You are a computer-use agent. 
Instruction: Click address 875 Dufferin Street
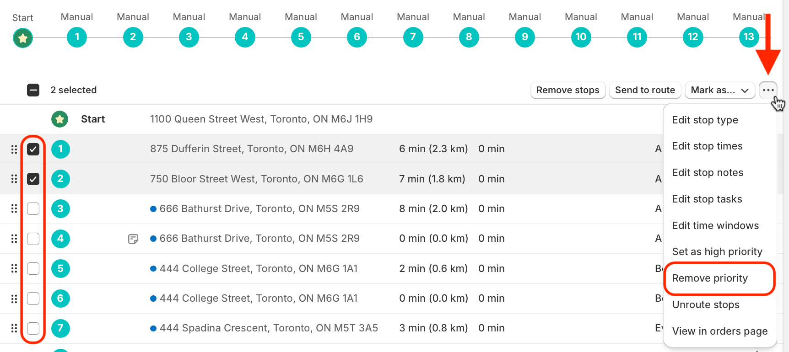tap(252, 149)
